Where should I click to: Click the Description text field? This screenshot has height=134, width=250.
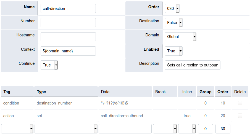193,65
